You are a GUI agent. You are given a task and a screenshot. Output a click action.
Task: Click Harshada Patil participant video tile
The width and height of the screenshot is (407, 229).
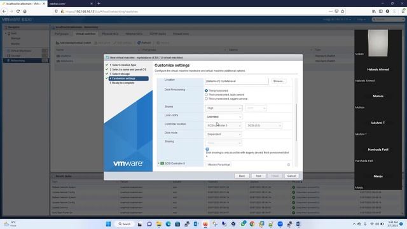click(x=378, y=149)
